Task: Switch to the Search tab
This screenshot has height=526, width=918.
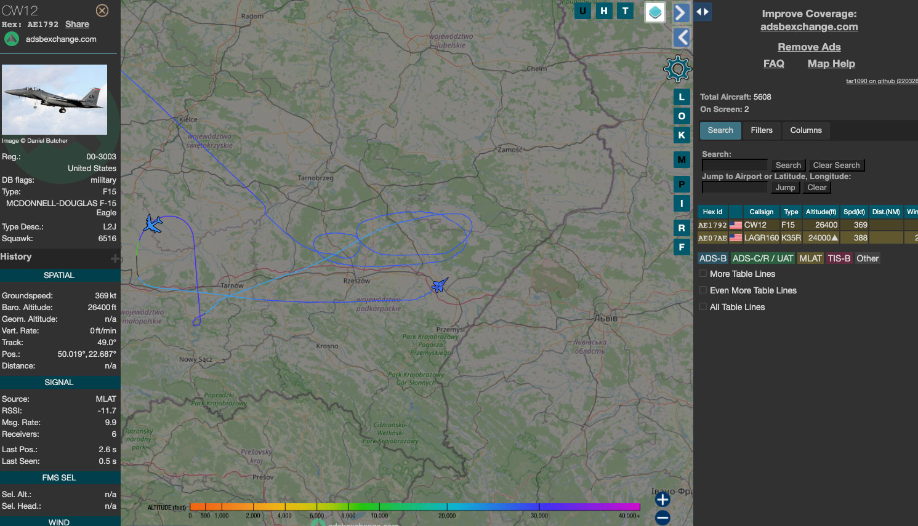Action: click(720, 130)
